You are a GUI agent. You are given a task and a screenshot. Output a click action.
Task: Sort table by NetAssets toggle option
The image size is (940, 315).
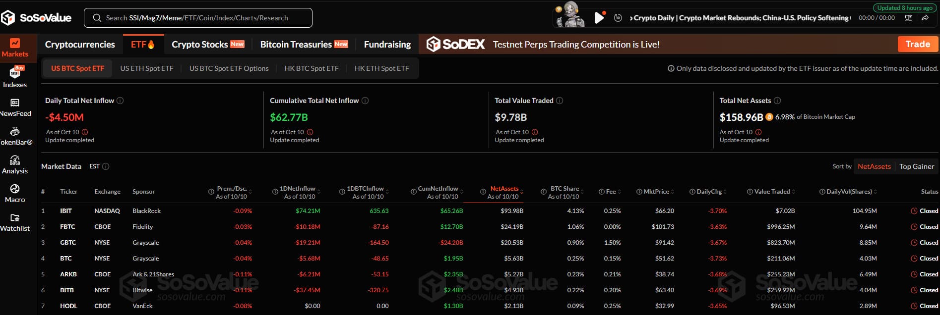pos(874,166)
